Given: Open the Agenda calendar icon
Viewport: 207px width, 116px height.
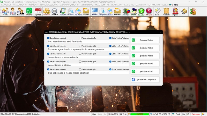Looking at the screenshot, I should [38, 12].
